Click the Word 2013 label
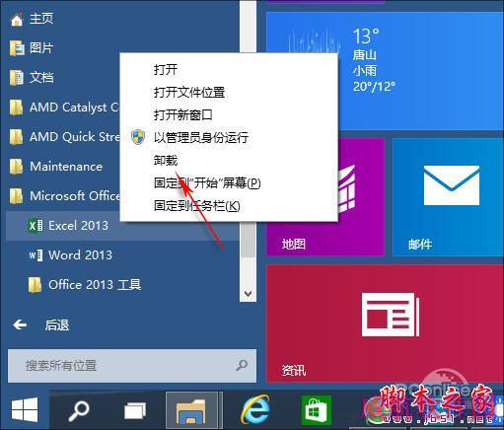Screen dimensions: 504x430 [80, 255]
